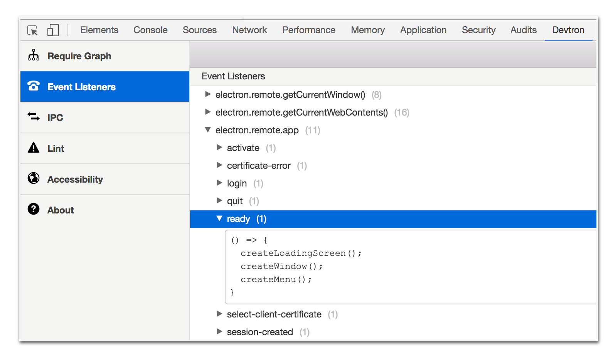Select Event Listeners sidebar label

[81, 87]
